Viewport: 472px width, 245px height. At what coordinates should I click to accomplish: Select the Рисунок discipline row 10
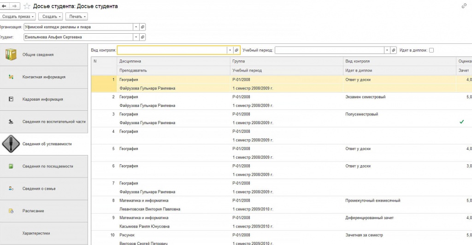click(127, 235)
